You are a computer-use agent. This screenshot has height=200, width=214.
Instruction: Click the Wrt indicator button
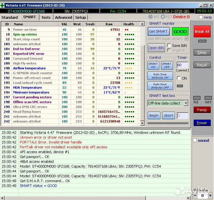[208, 98]
